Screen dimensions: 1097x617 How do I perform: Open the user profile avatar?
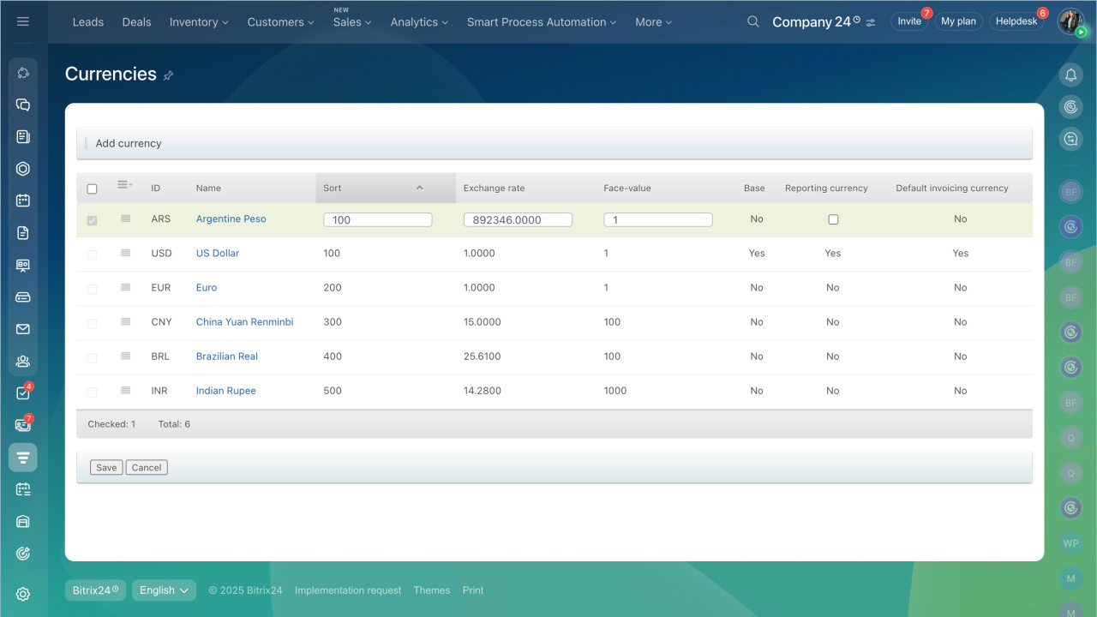1070,21
